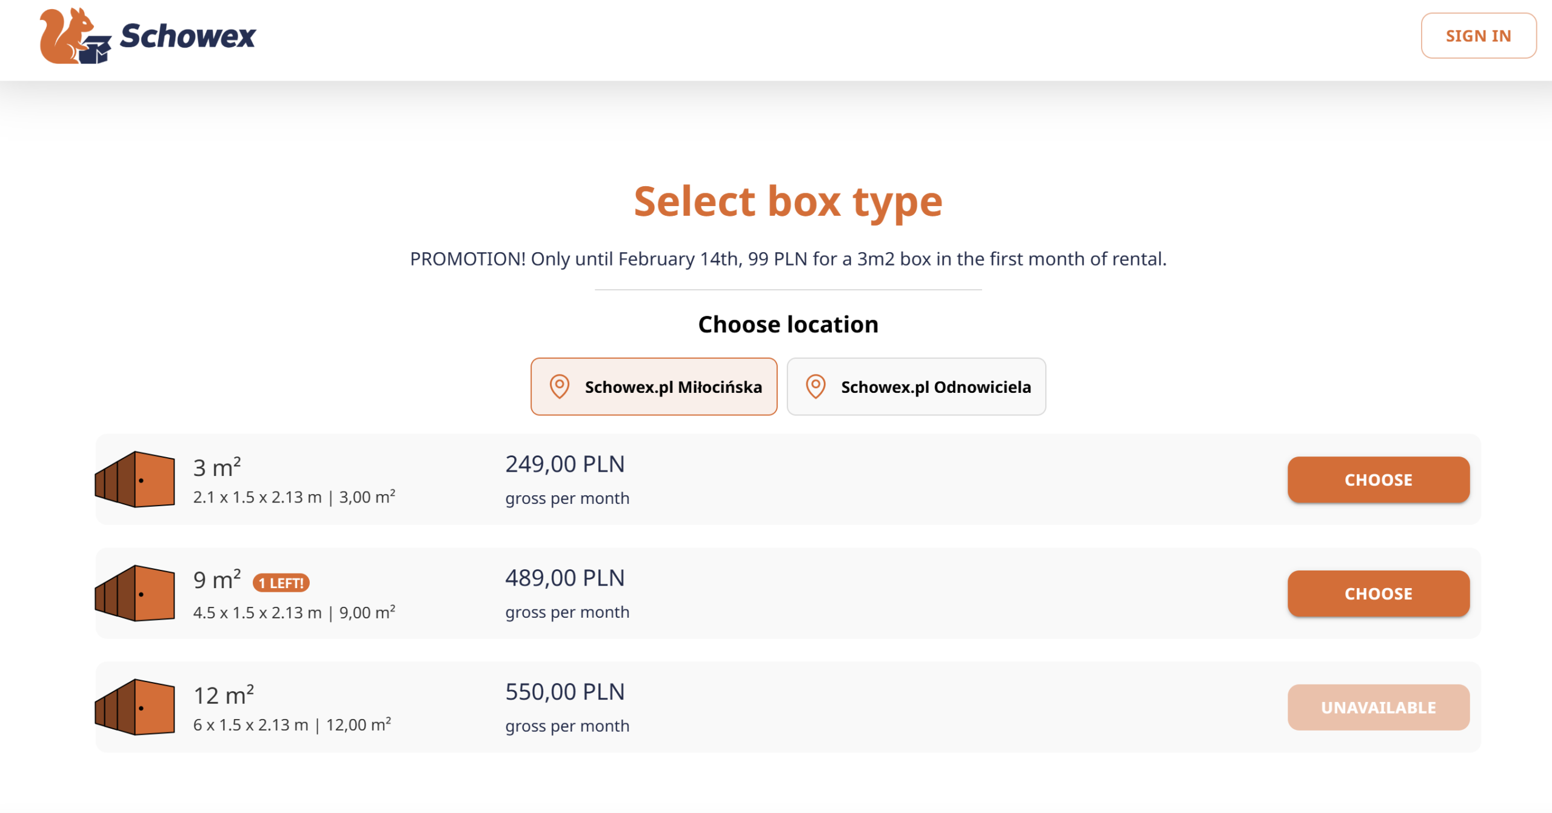Click the Schowex brand name text

point(188,36)
